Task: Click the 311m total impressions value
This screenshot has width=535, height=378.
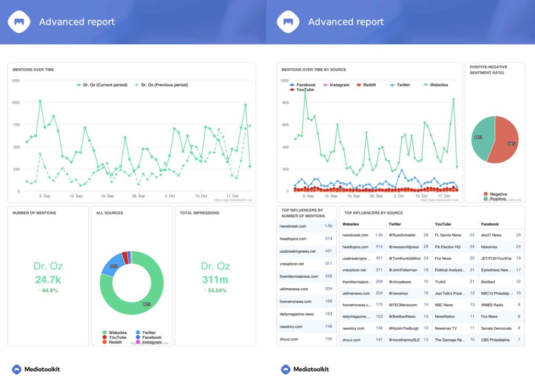Action: point(215,280)
